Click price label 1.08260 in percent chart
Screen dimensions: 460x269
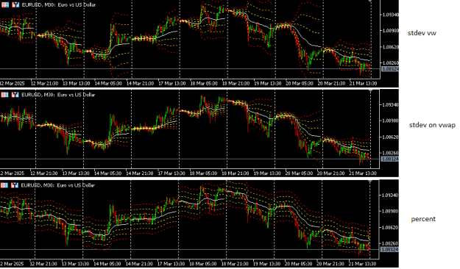pyautogui.click(x=390, y=243)
